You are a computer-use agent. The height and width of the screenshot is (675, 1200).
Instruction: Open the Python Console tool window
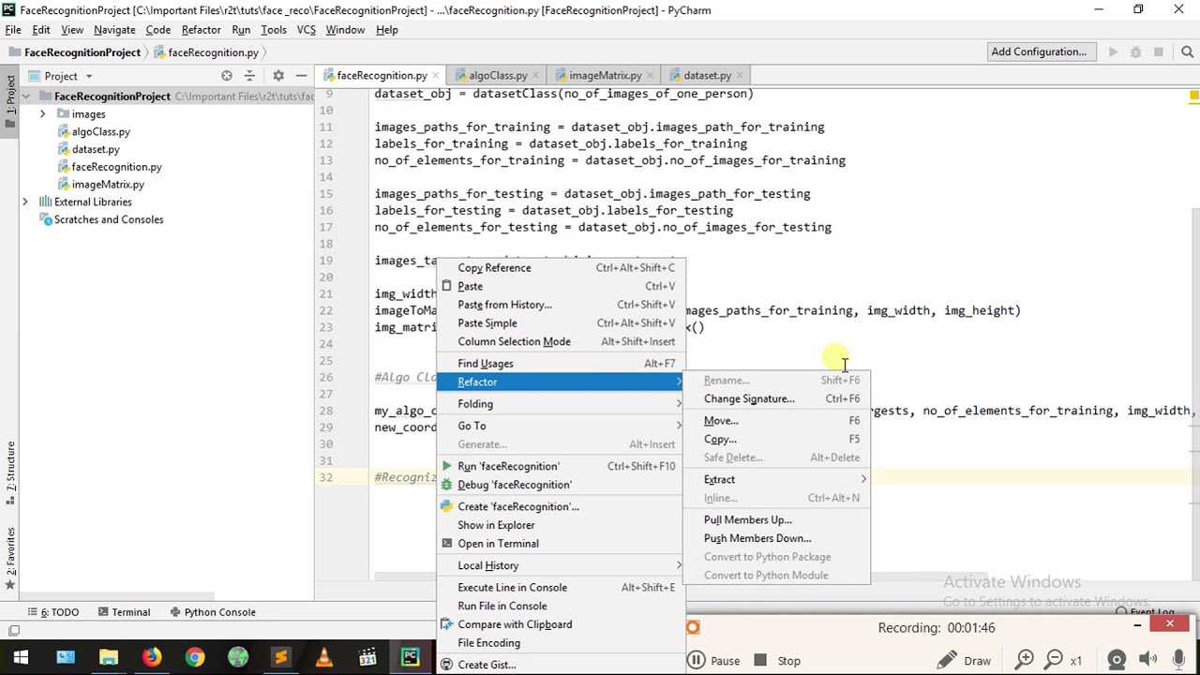point(213,612)
